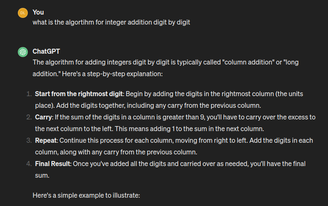Click list number 1 marker
The height and width of the screenshot is (206, 328).
tap(29, 94)
